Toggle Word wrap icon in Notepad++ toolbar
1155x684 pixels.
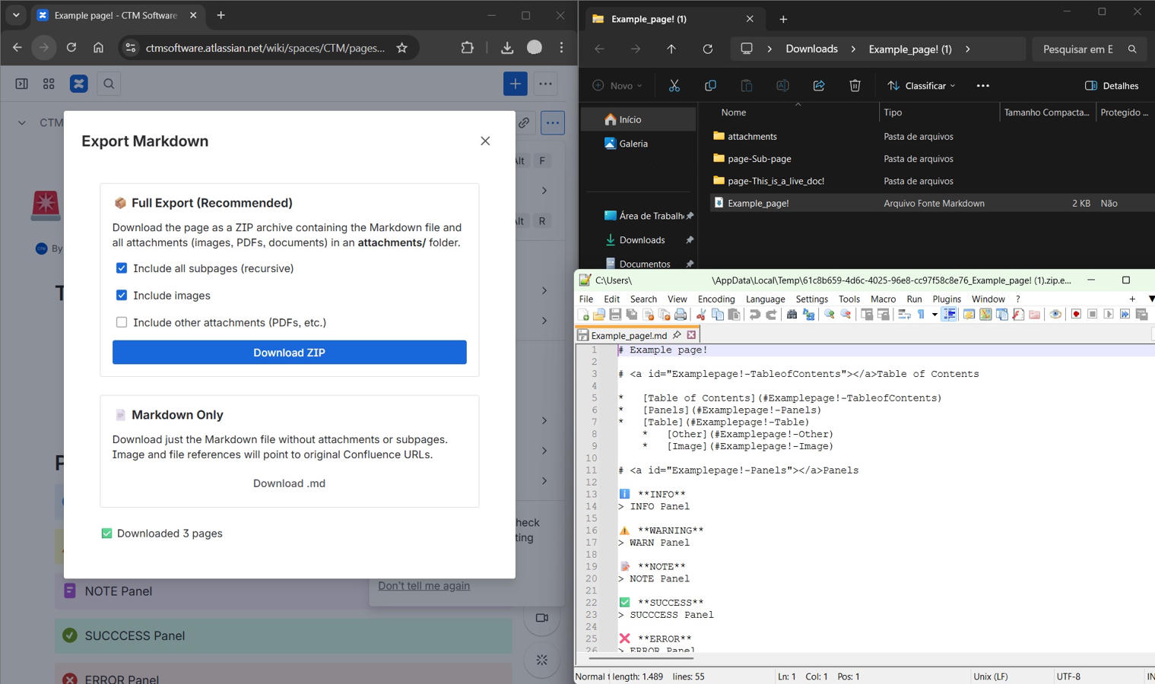click(x=904, y=315)
